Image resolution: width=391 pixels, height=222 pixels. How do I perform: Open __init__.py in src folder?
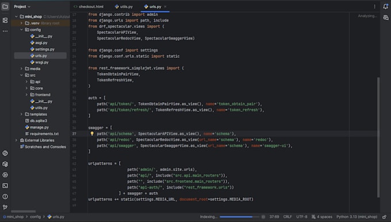coord(41,102)
